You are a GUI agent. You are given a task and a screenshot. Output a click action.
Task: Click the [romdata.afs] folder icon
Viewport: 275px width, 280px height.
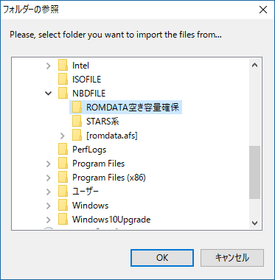[x=77, y=136]
